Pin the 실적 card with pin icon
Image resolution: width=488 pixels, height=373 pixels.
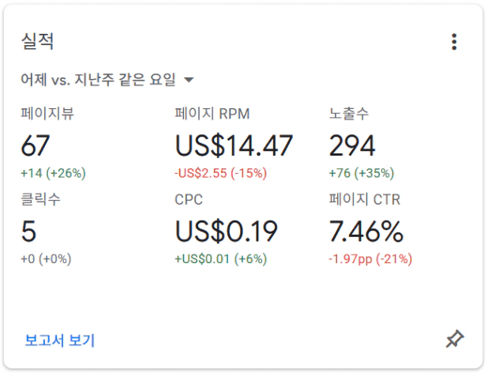[x=455, y=339]
